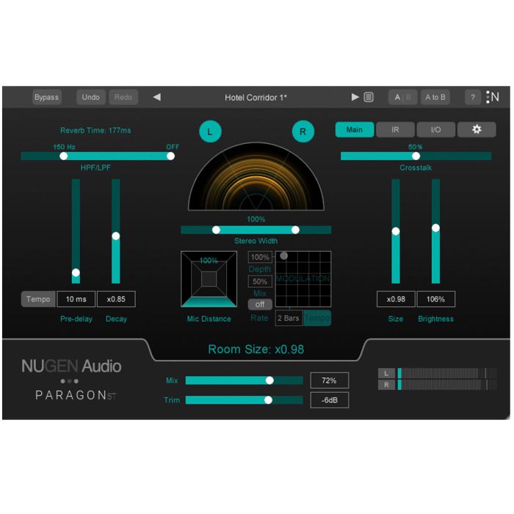Switch to the Main tab

point(355,130)
